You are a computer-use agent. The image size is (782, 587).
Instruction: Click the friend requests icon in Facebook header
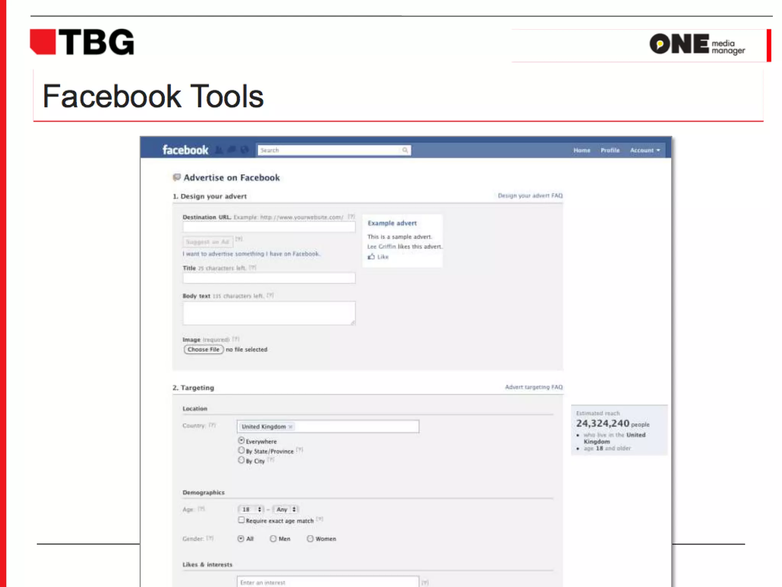point(219,150)
